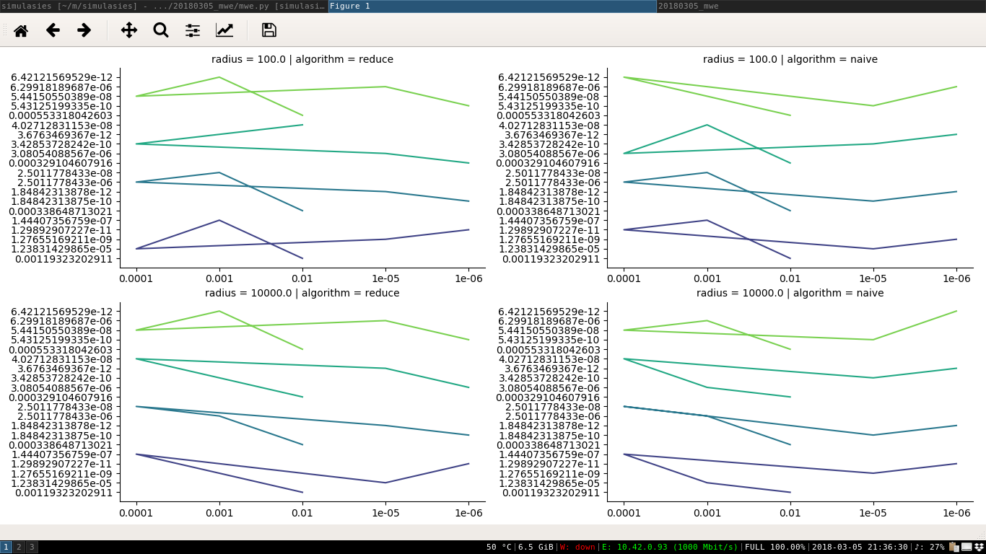986x554 pixels.
Task: Open the subplot configuration tool
Action: click(x=193, y=30)
